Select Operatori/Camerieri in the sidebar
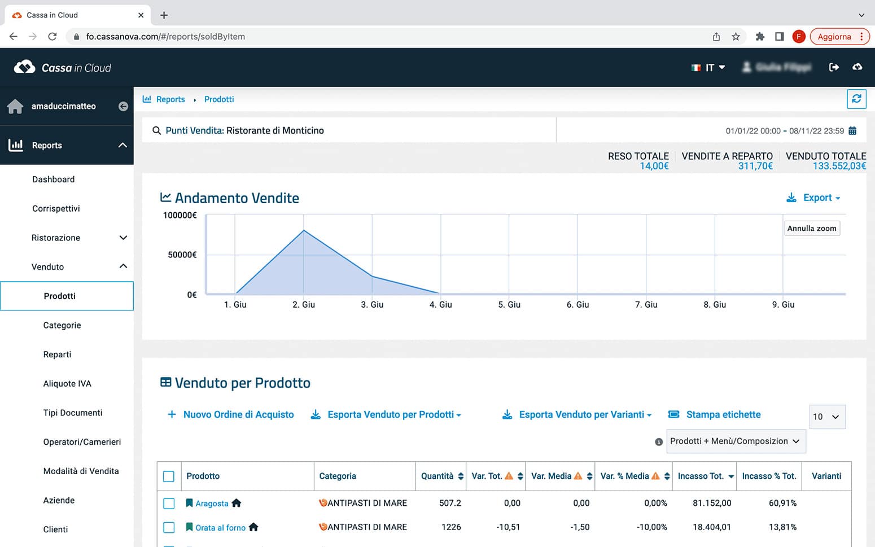 (82, 442)
